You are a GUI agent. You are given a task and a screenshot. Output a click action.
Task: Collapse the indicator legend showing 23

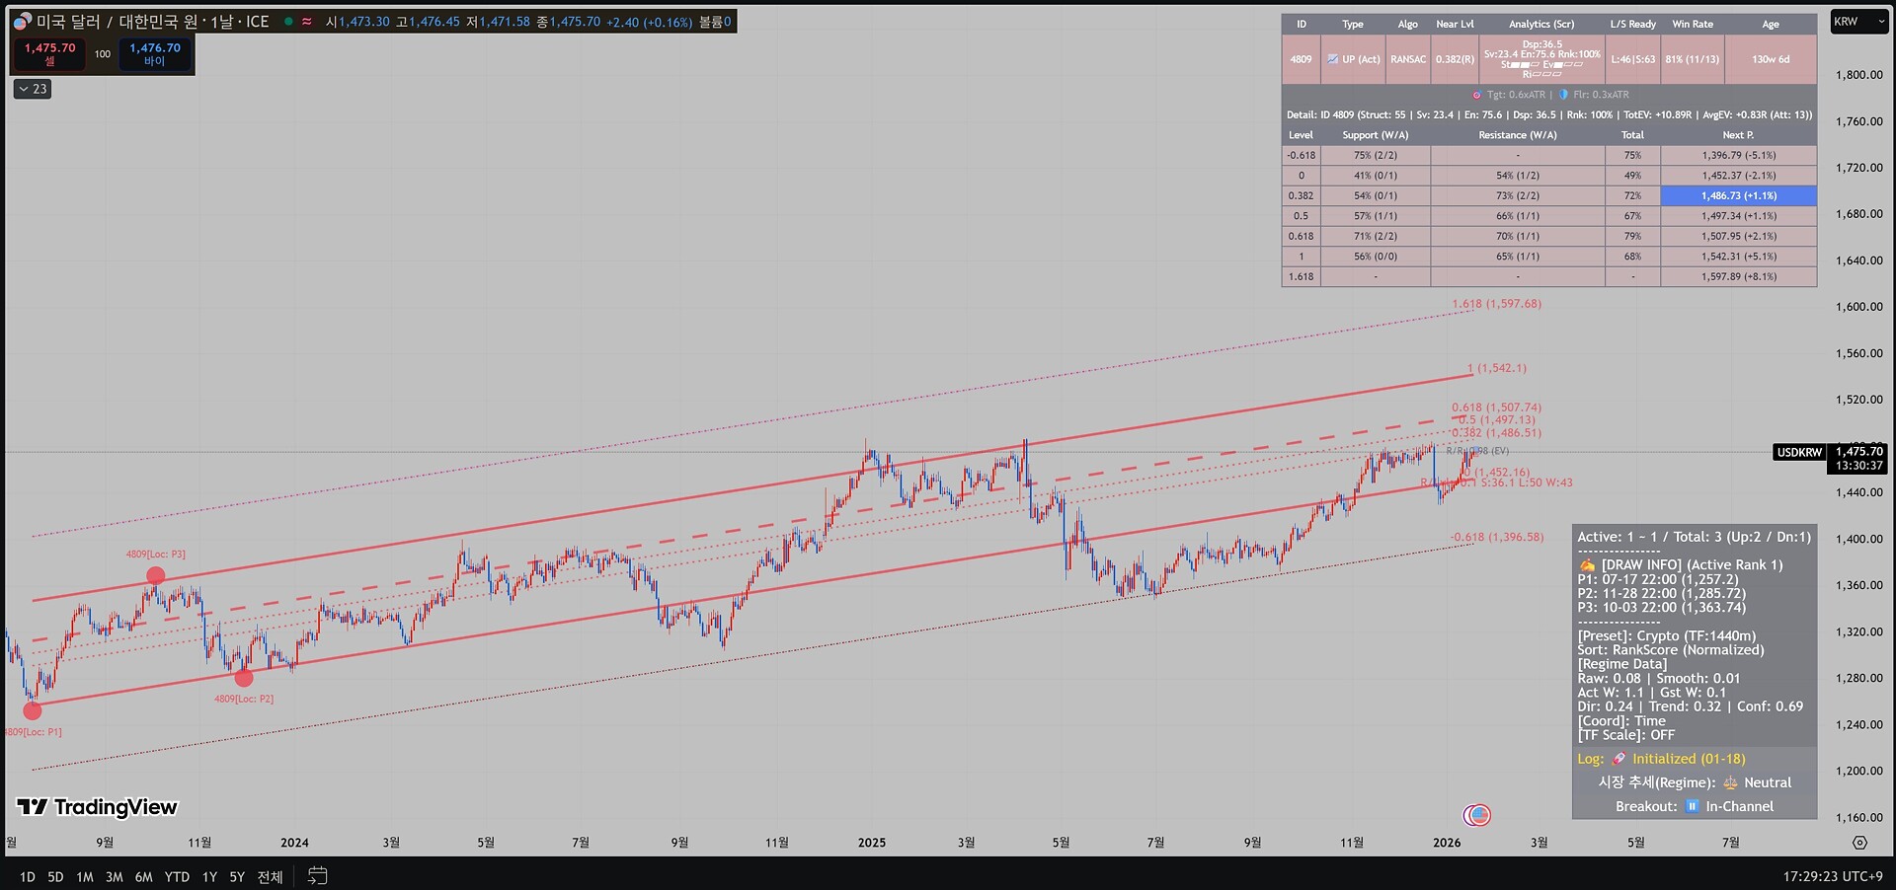(x=33, y=89)
